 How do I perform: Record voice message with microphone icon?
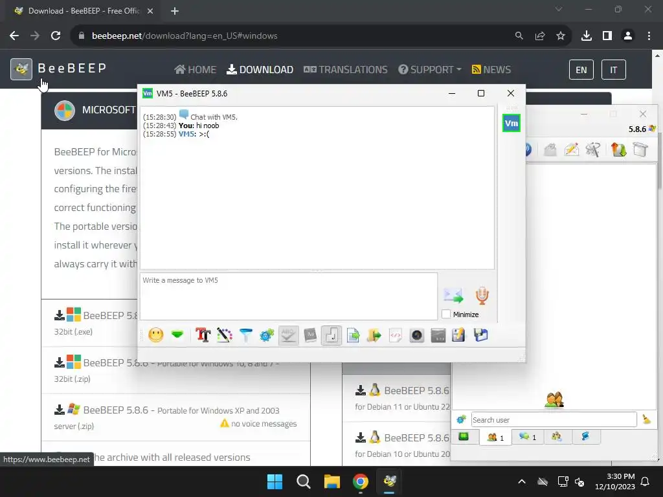click(x=482, y=295)
